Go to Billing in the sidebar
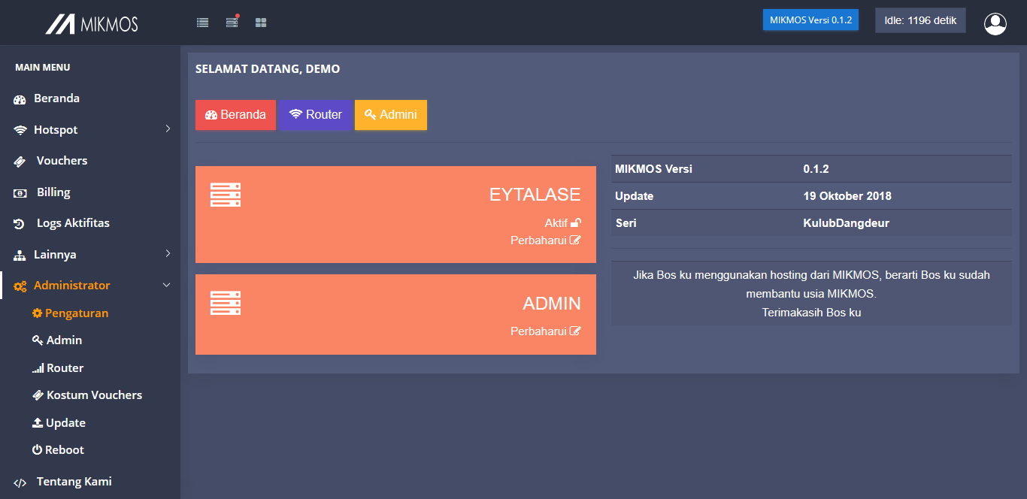Viewport: 1027px width, 499px height. click(53, 192)
